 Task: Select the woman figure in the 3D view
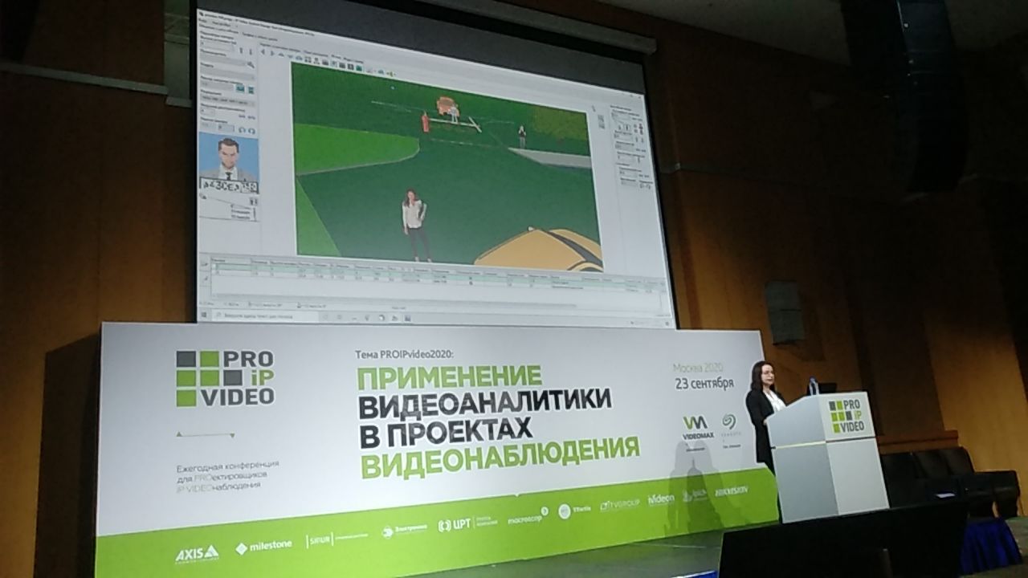[x=415, y=225]
